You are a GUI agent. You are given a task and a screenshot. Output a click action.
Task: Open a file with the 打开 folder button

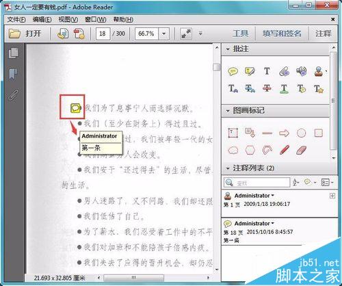coord(25,34)
